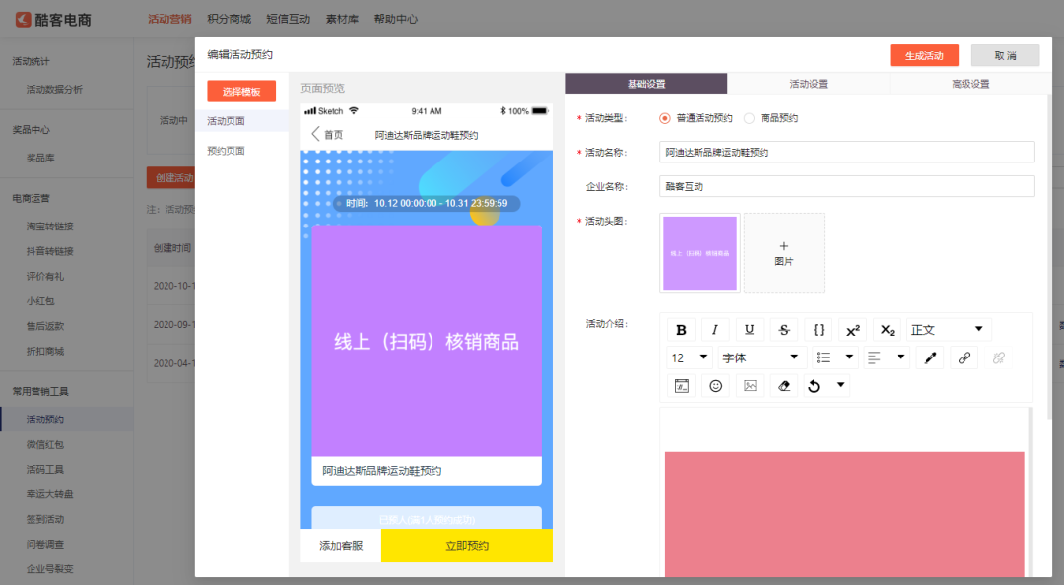This screenshot has width=1064, height=585.
Task: Click the back chevron next to 首页
Action: coord(315,134)
